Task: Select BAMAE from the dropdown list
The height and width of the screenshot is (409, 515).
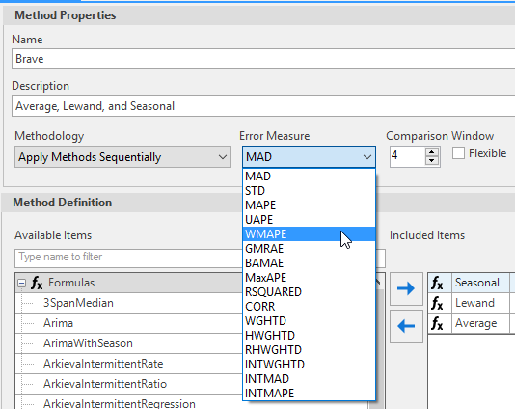Action: pos(309,263)
